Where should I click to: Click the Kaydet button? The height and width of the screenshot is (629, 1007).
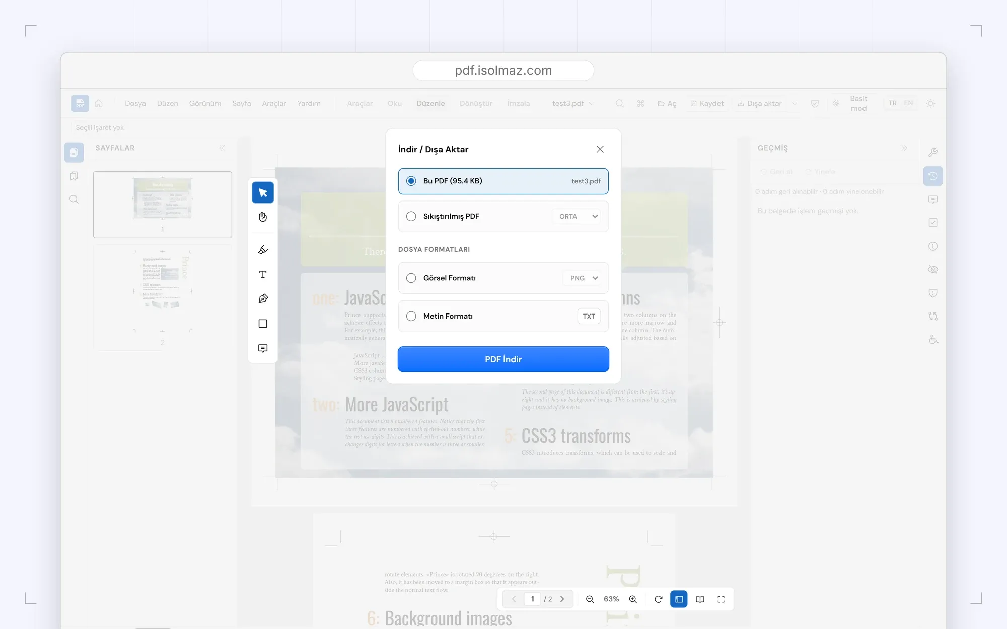(707, 103)
